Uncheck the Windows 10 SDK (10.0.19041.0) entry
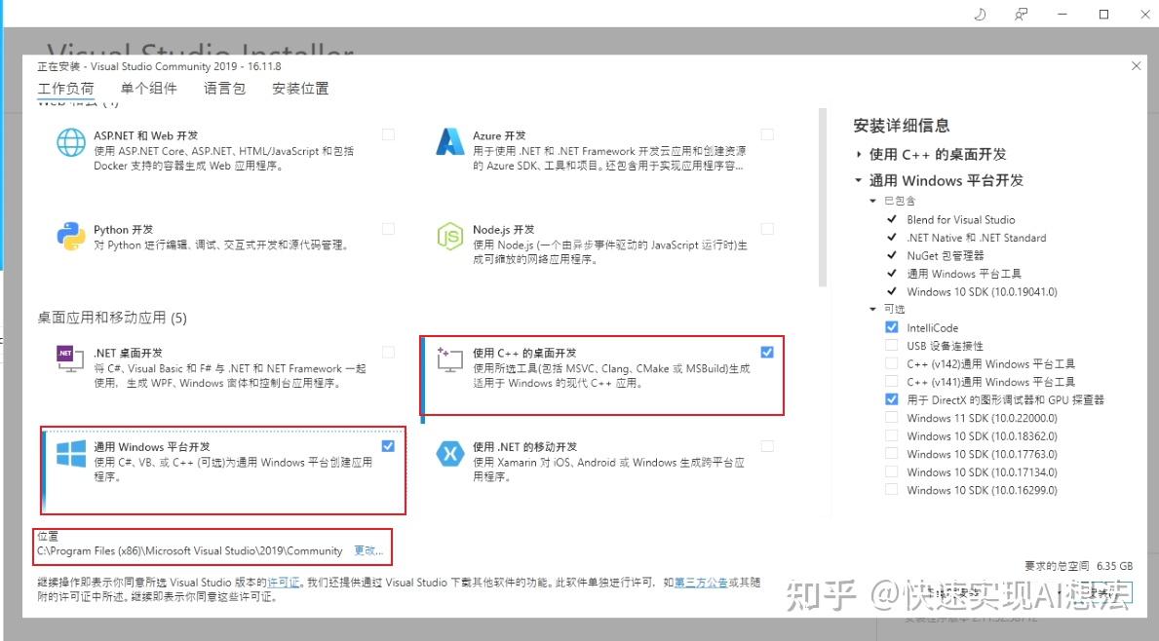This screenshot has height=641, width=1159. tap(892, 291)
